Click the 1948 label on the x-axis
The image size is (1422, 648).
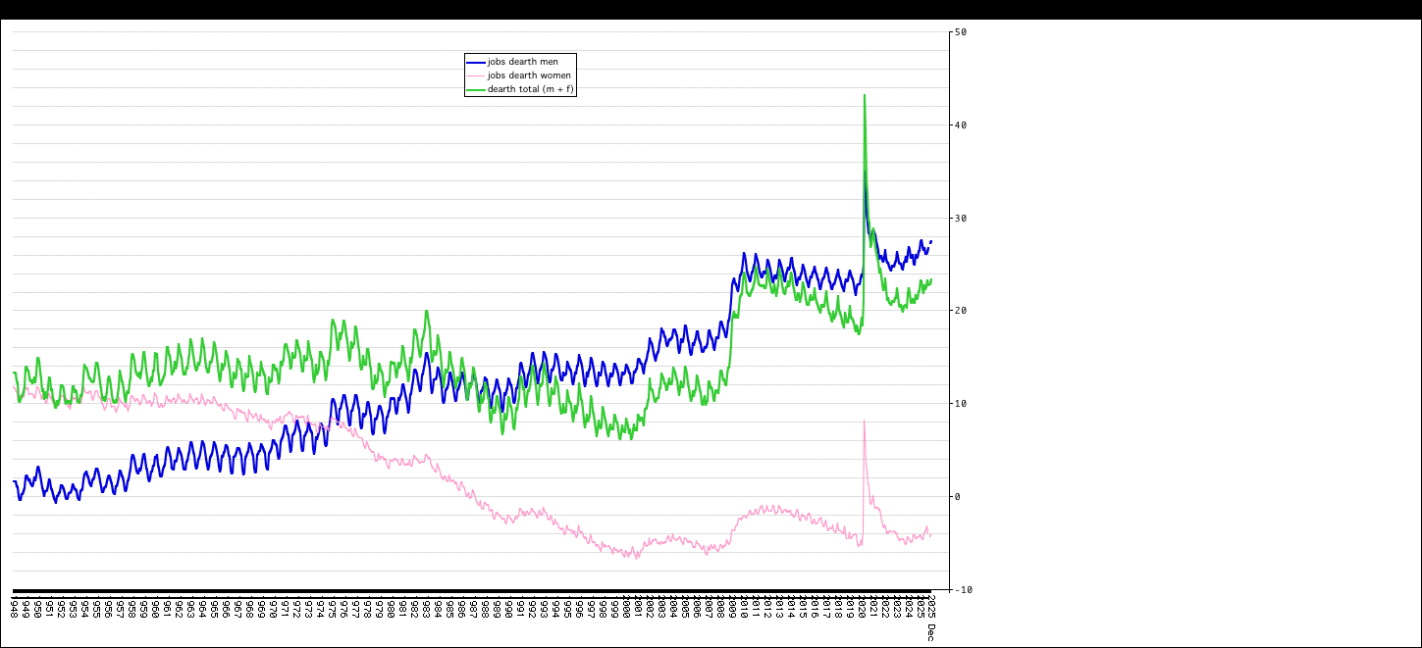pos(14,607)
